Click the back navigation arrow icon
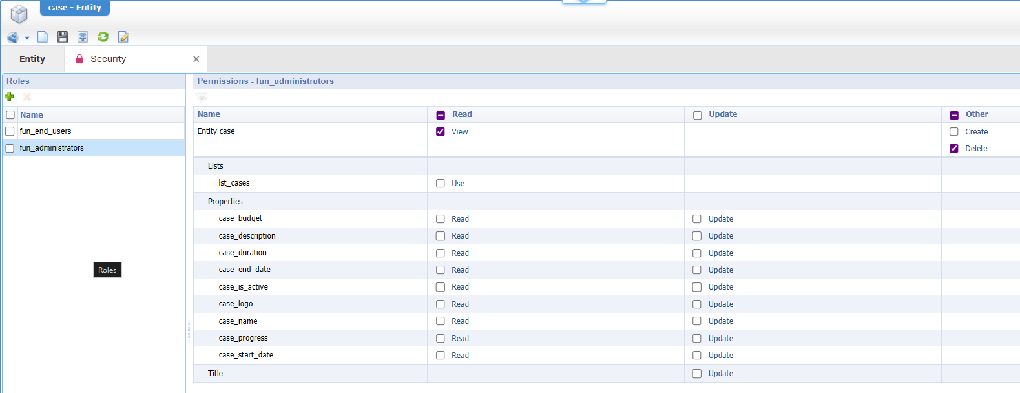This screenshot has height=393, width=1020. pos(12,37)
